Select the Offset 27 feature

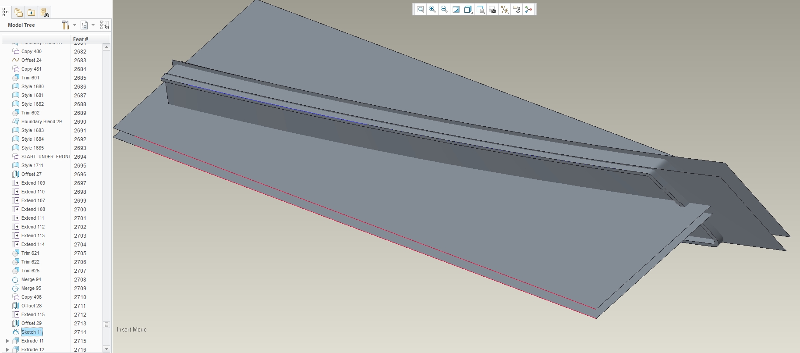coord(32,174)
